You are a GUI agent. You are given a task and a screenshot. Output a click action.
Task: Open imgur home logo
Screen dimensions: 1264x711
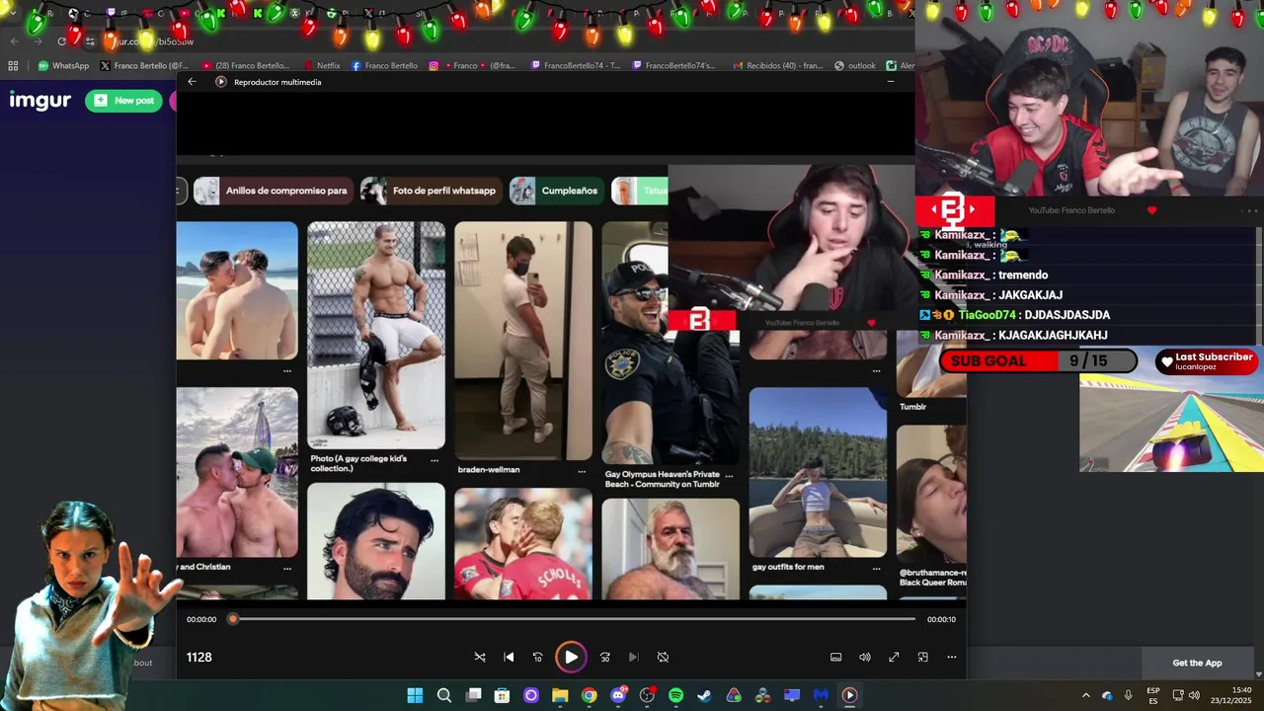coord(40,101)
